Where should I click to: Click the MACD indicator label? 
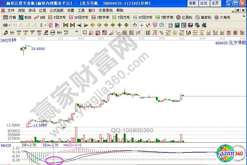[6, 146]
